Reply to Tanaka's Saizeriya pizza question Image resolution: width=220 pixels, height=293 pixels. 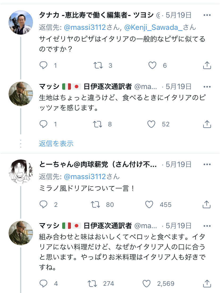coord(43,65)
